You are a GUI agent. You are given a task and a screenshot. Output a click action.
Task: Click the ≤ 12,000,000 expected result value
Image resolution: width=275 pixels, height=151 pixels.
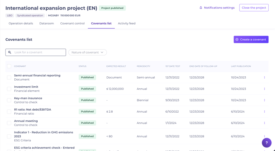[x=115, y=89]
